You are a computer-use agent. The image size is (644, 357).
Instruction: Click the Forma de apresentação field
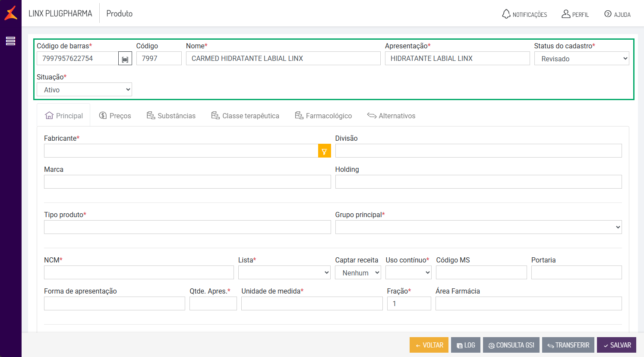[114, 303]
